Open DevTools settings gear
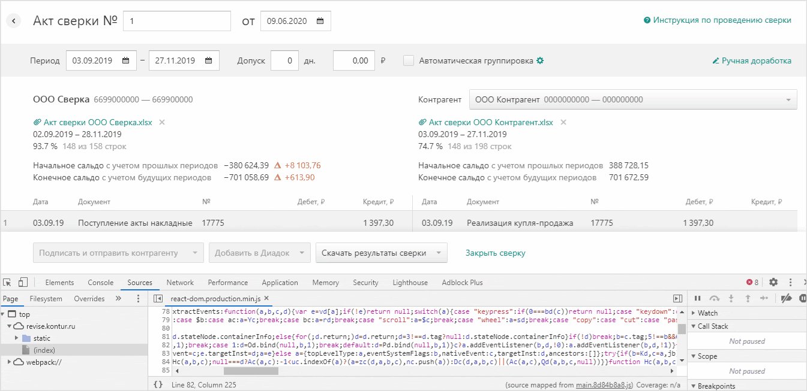 click(773, 282)
